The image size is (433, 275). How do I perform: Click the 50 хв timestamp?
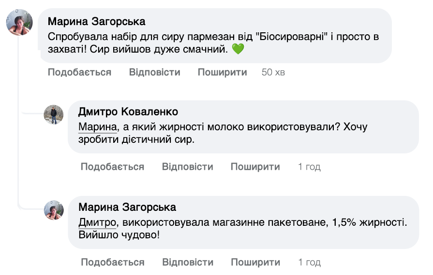pos(273,72)
